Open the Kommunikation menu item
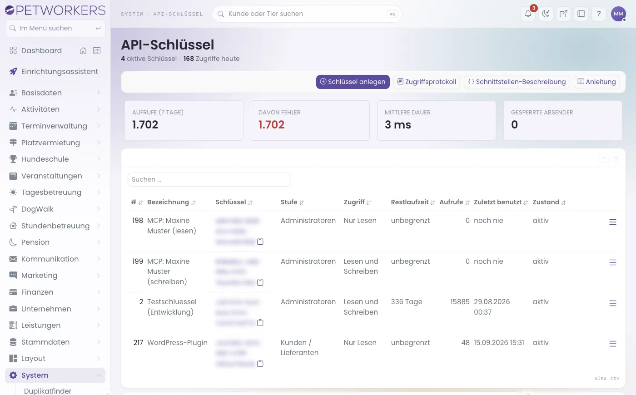This screenshot has height=395, width=636. coord(55,259)
